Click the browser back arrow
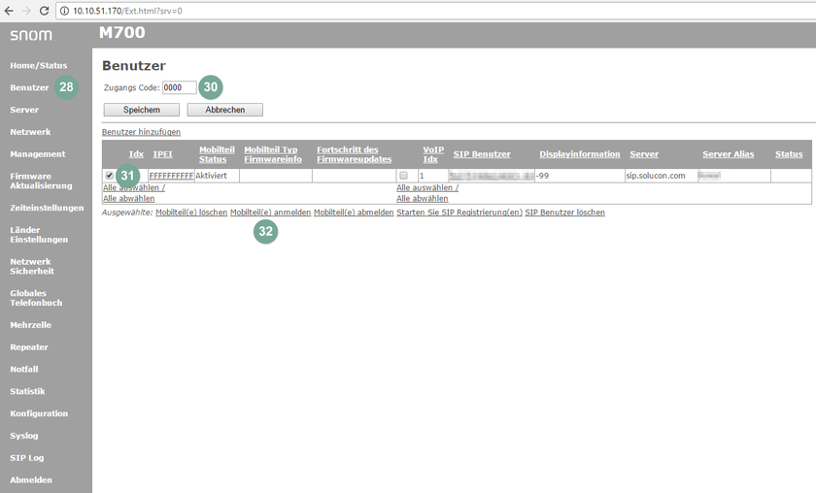This screenshot has height=493, width=816. click(9, 11)
